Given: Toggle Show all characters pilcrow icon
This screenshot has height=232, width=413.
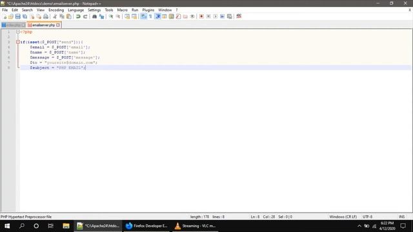Looking at the screenshot, I should pyautogui.click(x=150, y=17).
